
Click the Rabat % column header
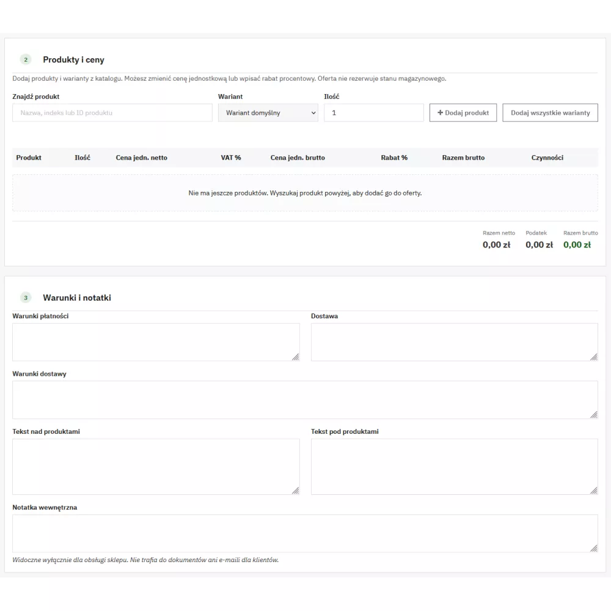[x=394, y=158]
